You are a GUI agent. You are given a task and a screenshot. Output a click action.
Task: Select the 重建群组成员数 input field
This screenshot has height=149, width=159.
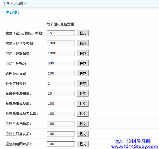(x=60, y=104)
